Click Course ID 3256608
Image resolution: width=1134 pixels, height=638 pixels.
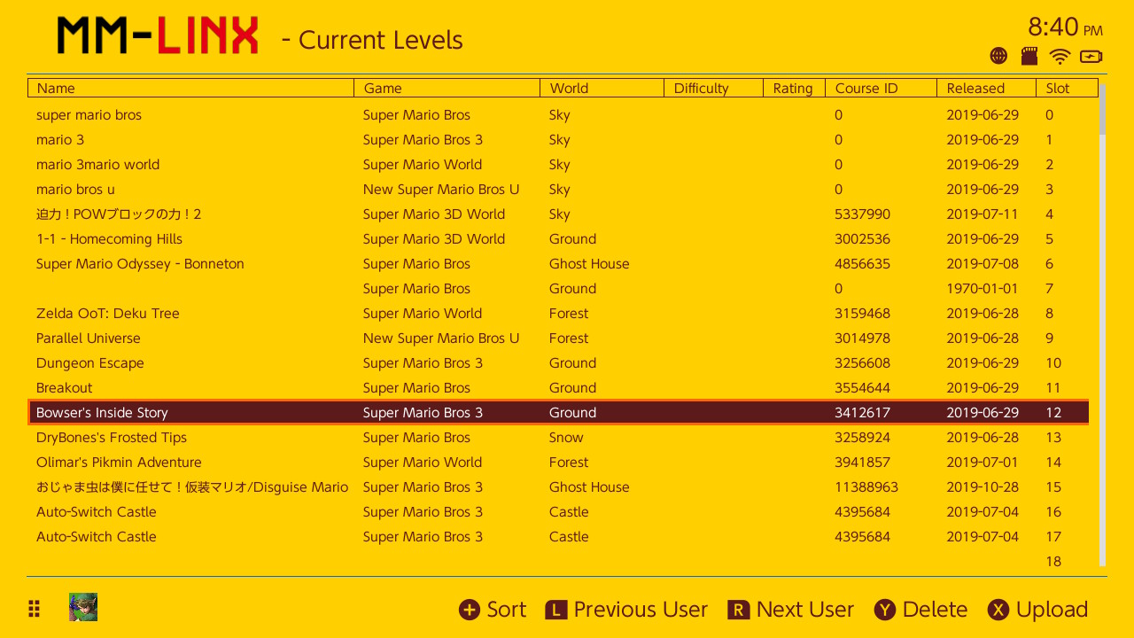[862, 362]
